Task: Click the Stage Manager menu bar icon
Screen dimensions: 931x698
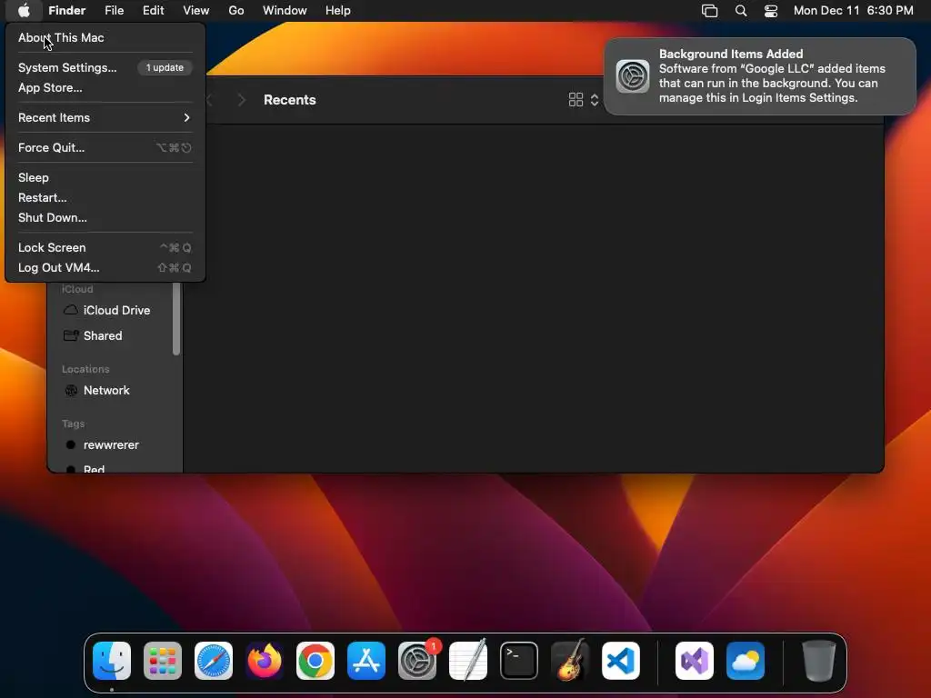Action: (x=709, y=11)
